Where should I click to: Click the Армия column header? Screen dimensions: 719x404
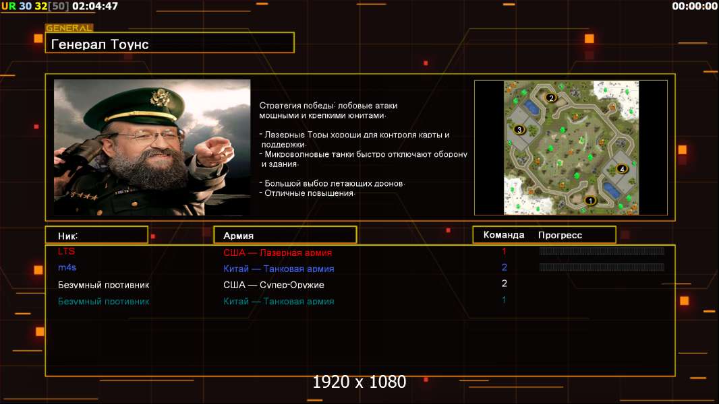pyautogui.click(x=238, y=236)
